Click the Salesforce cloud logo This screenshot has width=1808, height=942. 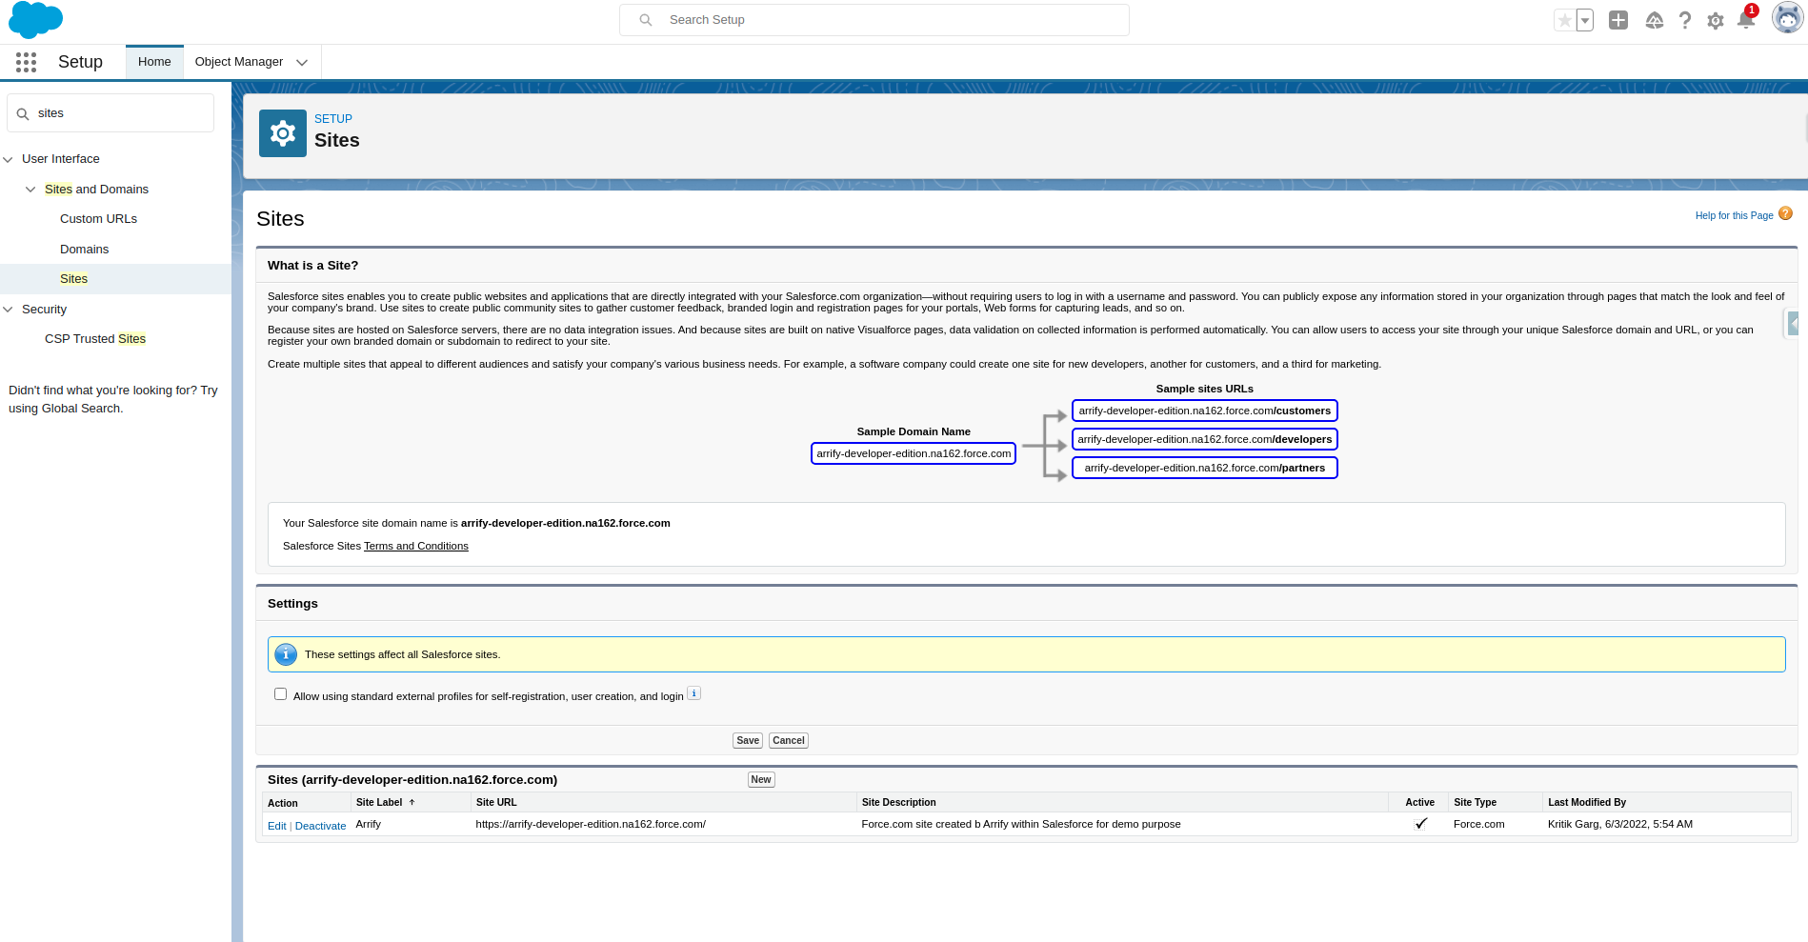click(x=35, y=20)
